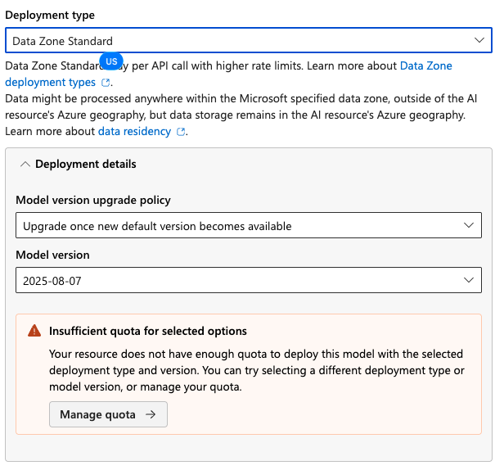Click external-link icon beside data residency
495x470 pixels.
pyautogui.click(x=181, y=132)
